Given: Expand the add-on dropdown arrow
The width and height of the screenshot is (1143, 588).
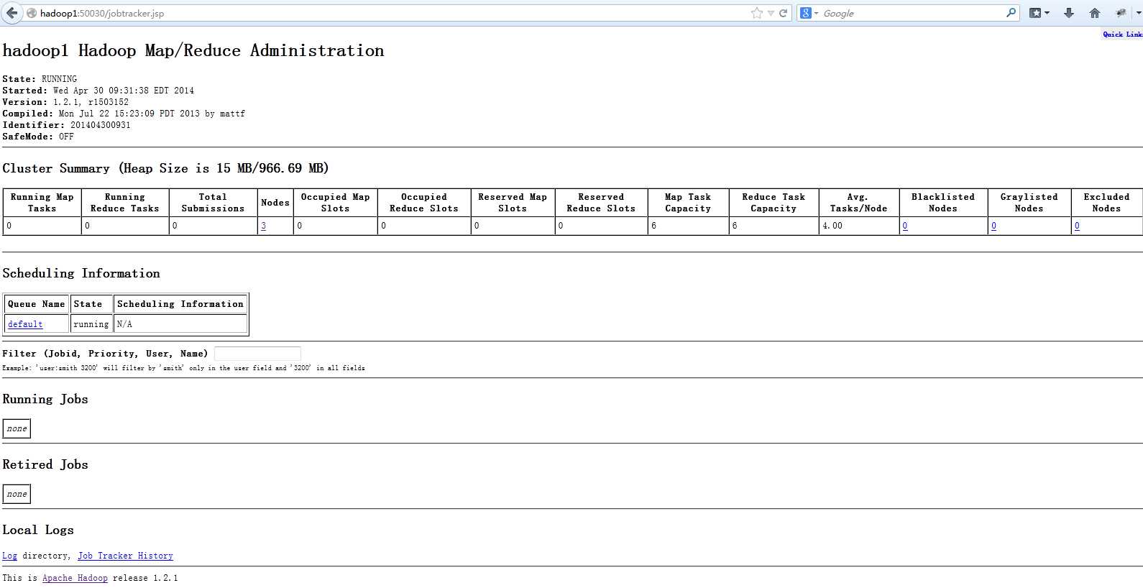Looking at the screenshot, I should tap(1139, 13).
